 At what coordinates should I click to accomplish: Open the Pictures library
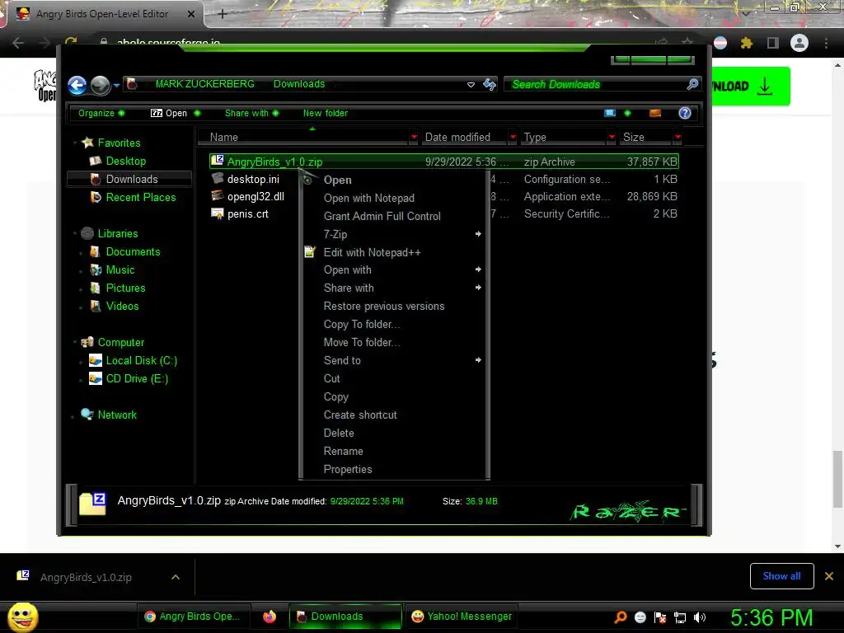pyautogui.click(x=125, y=288)
